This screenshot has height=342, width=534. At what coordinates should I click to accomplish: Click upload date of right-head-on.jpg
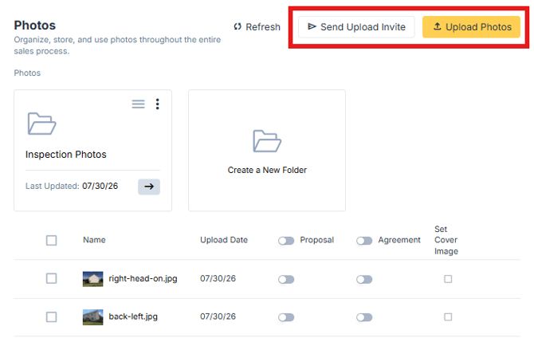[x=218, y=279]
